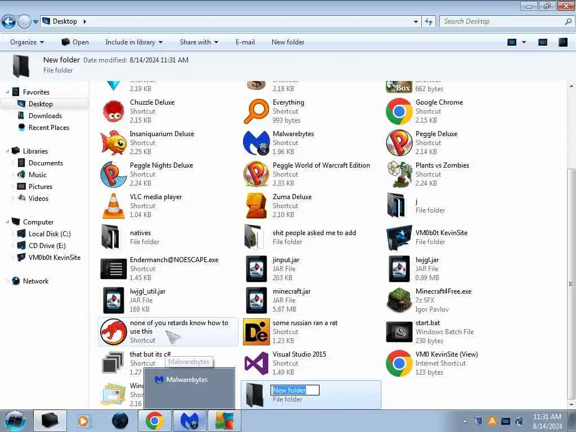Open the Windows Start button
Screen dimensions: 576x432
pos(15,421)
